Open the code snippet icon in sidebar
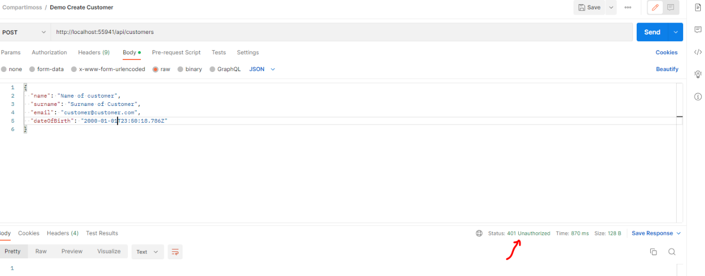Screen dimensions: 705x276 coord(698,52)
